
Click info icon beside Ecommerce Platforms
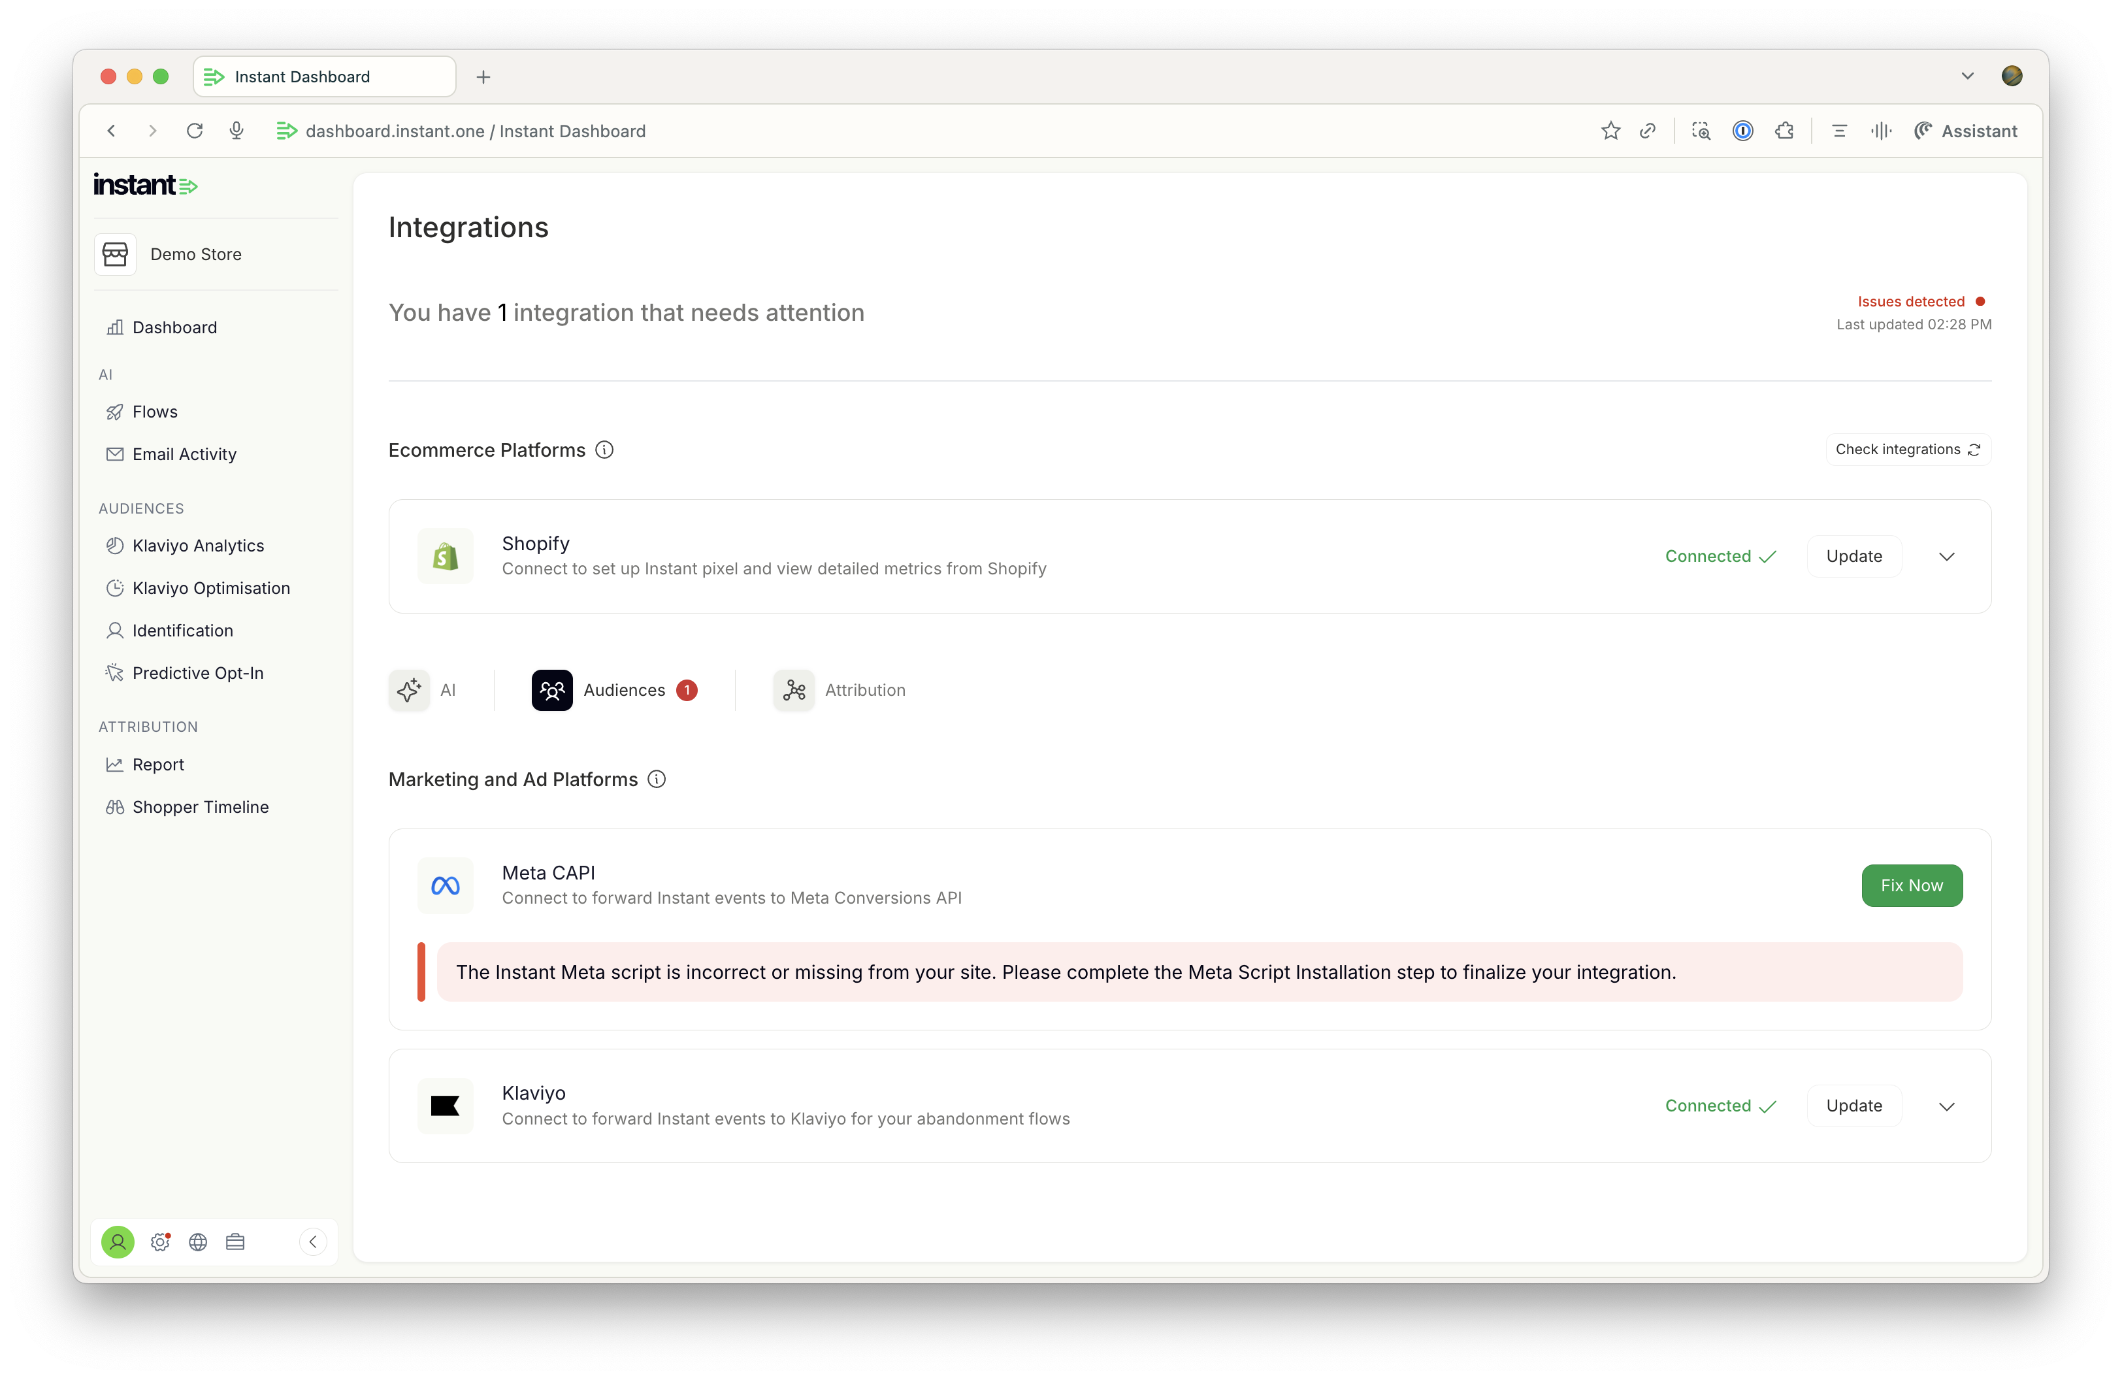point(604,450)
